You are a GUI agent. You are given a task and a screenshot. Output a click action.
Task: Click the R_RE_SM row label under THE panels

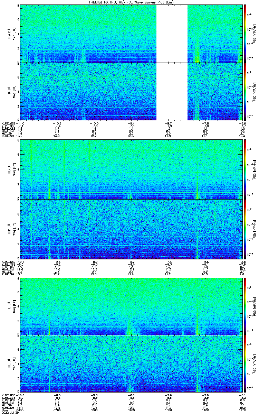(7, 407)
